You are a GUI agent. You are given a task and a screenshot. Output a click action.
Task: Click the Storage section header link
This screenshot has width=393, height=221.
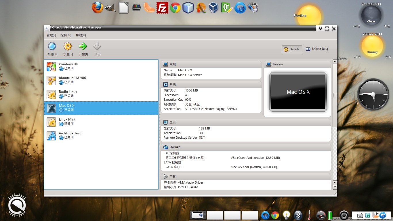point(175,147)
